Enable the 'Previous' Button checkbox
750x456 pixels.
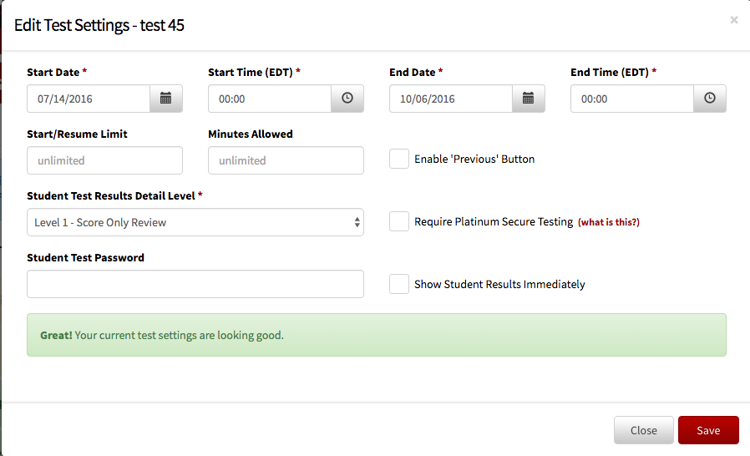tap(399, 159)
